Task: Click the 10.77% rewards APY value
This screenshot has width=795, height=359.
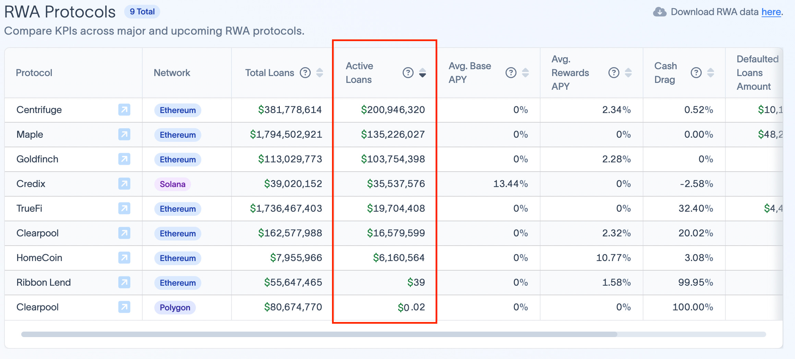Action: point(613,258)
